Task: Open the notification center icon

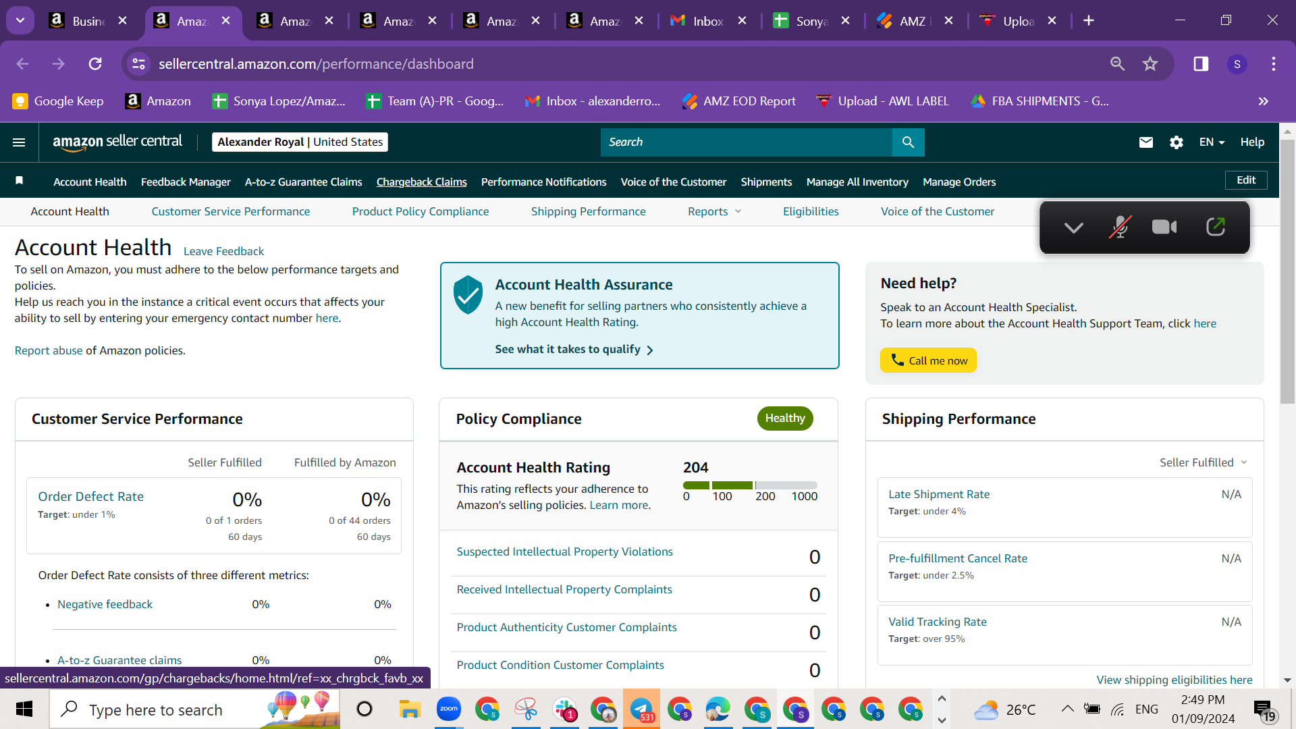Action: click(x=1264, y=710)
